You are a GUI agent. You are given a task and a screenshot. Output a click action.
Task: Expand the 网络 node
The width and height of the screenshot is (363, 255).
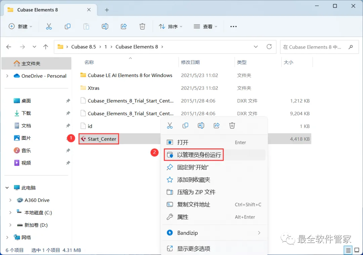click(7, 238)
